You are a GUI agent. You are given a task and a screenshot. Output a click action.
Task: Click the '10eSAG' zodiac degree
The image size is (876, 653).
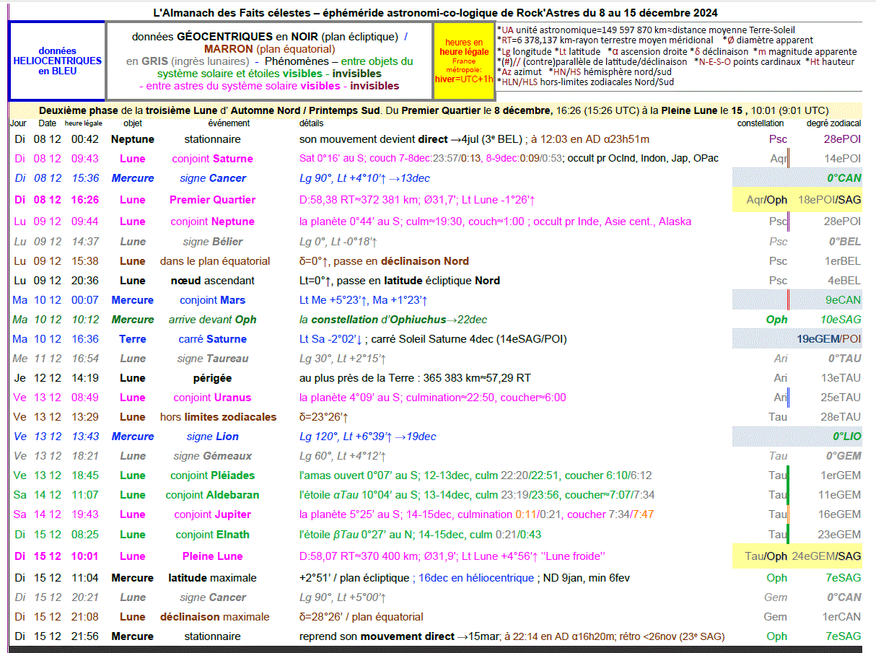click(841, 320)
